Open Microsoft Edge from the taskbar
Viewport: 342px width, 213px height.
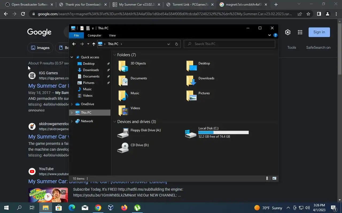[72, 208]
